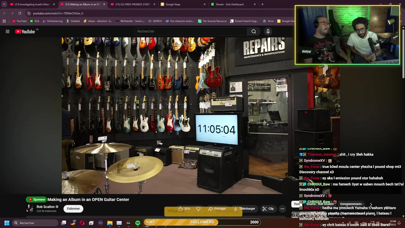Open File Explorer from taskbar
Viewport: 405px width, 228px height.
[x=110, y=223]
